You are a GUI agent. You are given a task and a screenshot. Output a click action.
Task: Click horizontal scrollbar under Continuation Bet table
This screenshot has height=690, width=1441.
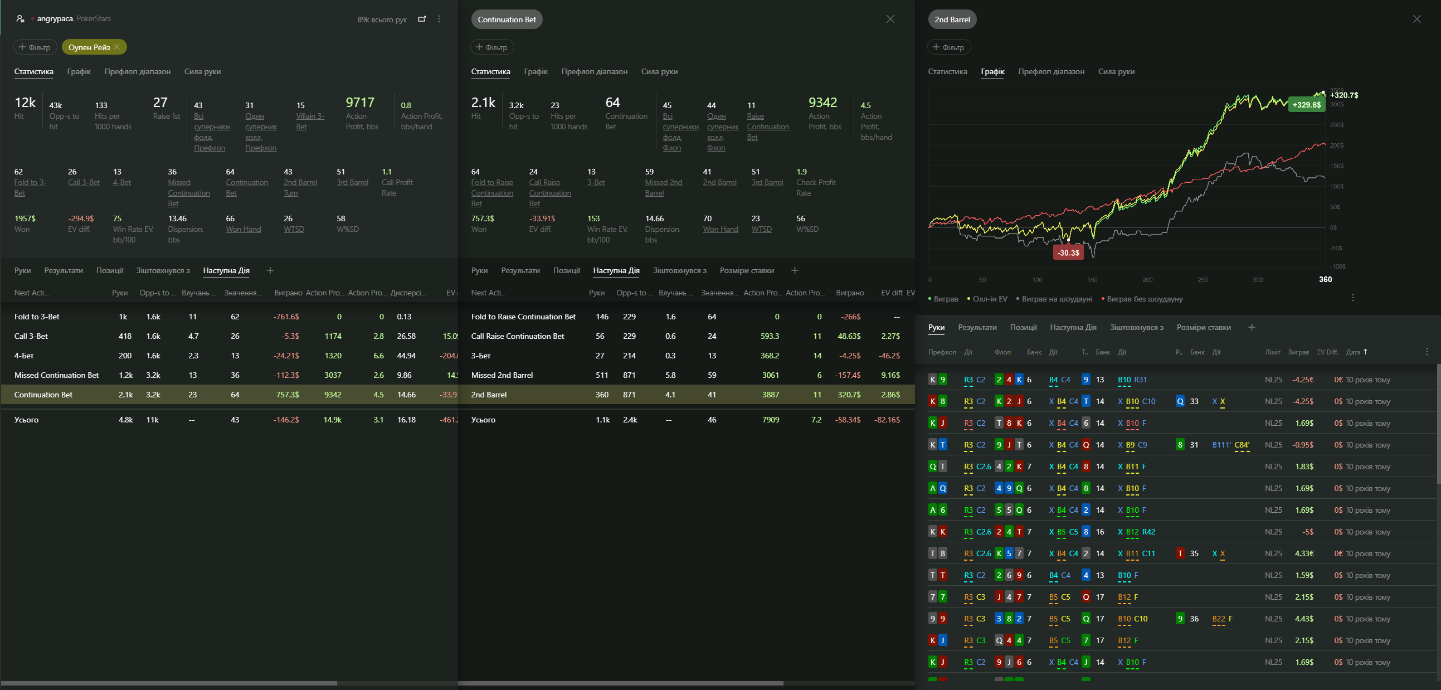(x=621, y=683)
